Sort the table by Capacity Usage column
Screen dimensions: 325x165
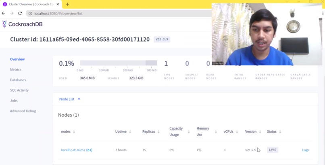179,132
